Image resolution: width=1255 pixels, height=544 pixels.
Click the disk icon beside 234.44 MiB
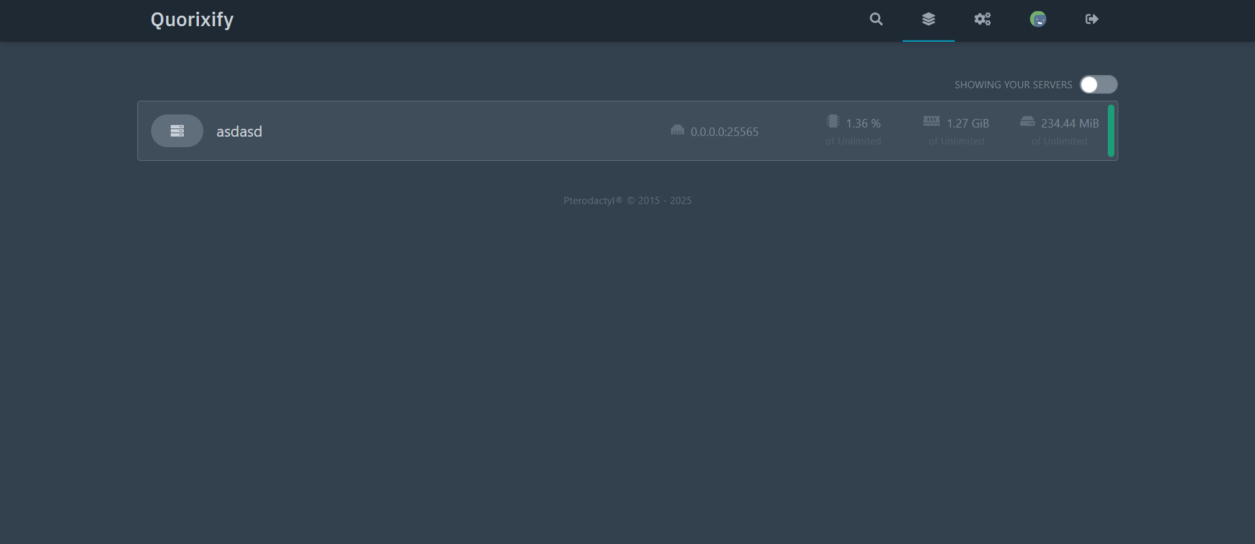coord(1027,122)
